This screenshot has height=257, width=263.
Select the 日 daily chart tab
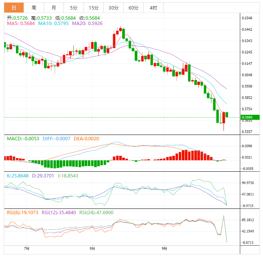coord(14,8)
